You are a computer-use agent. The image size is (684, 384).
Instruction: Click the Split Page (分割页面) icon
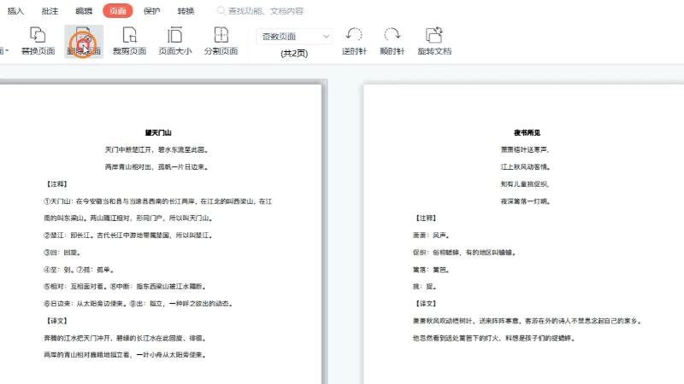click(x=221, y=36)
